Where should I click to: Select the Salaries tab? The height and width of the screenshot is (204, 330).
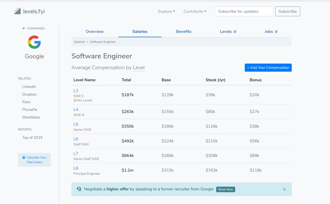point(140,32)
